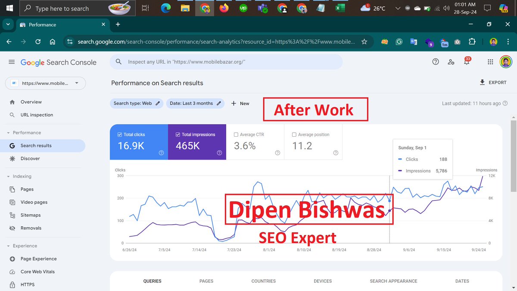Click the Windows taskbar search box
The image size is (517, 291).
tap(78, 8)
